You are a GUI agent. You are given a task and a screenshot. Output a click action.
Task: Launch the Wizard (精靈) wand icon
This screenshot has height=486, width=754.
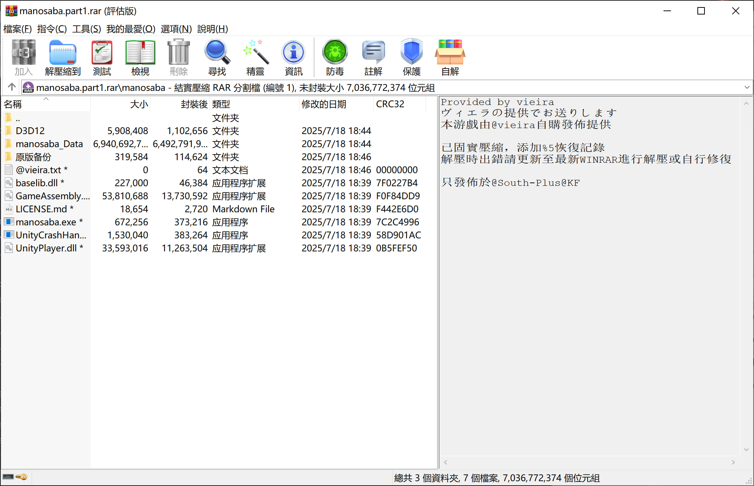255,57
